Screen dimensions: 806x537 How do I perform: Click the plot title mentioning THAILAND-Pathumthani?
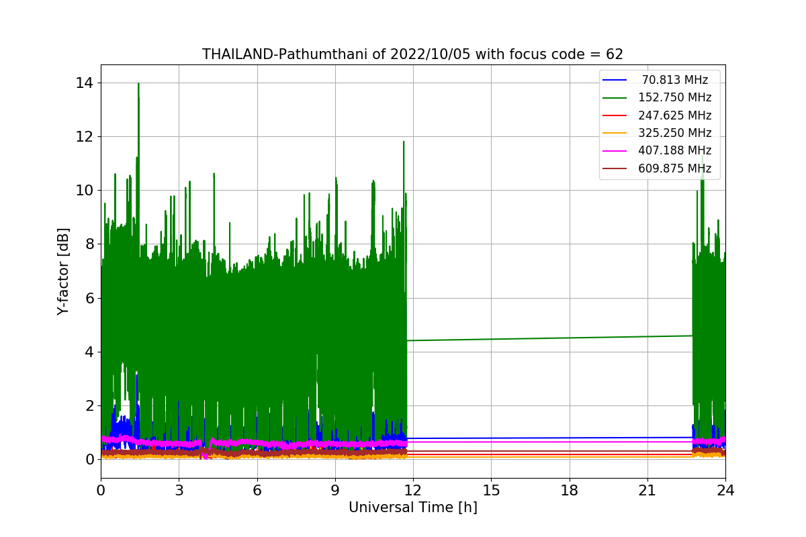tap(412, 54)
